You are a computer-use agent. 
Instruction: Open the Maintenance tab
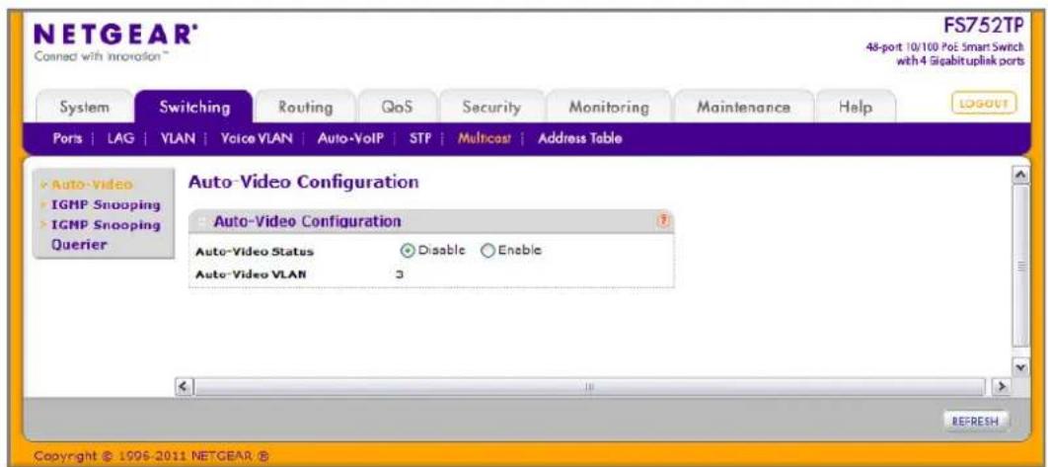point(743,107)
